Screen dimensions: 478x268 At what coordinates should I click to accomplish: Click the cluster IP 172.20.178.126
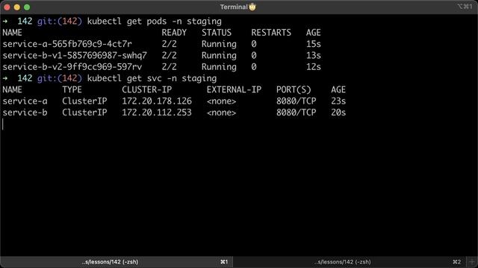pyautogui.click(x=157, y=101)
